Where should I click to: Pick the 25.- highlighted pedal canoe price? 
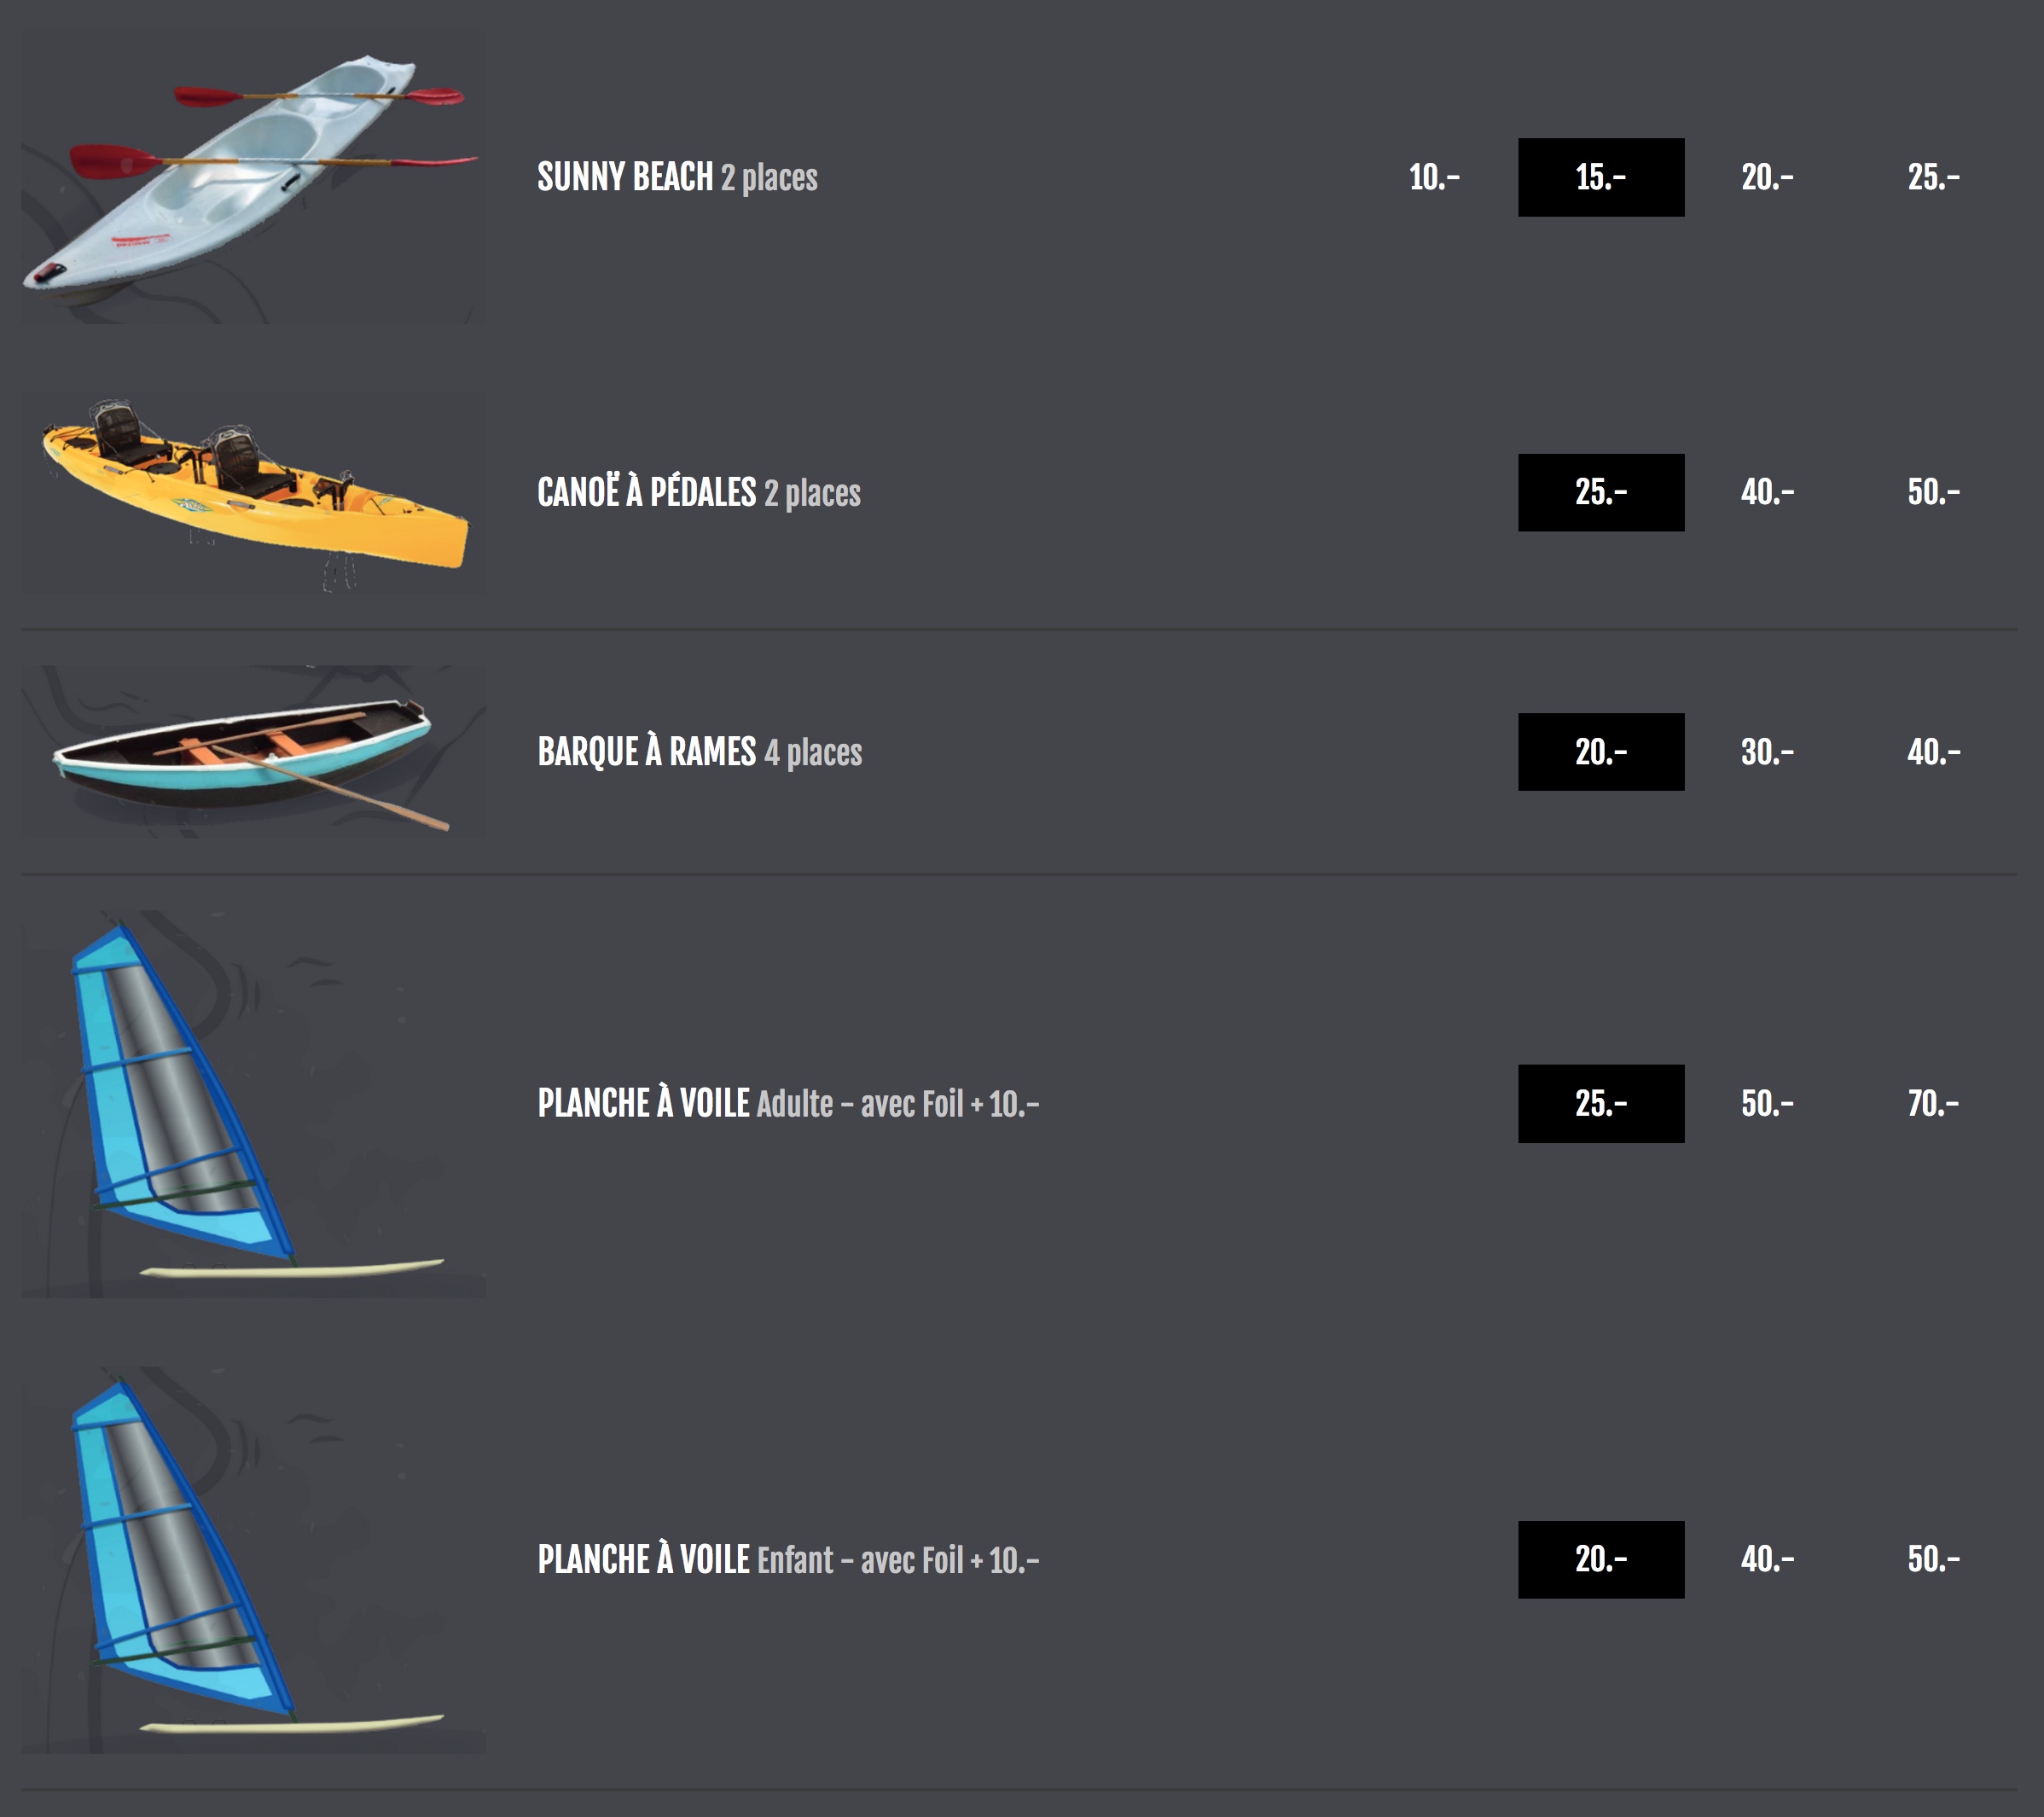[x=1601, y=492]
